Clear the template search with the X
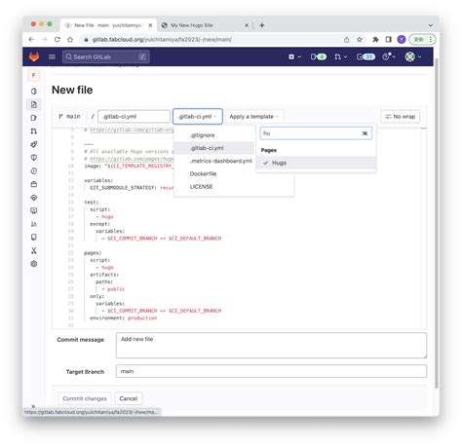The height and width of the screenshot is (446, 462). point(365,133)
